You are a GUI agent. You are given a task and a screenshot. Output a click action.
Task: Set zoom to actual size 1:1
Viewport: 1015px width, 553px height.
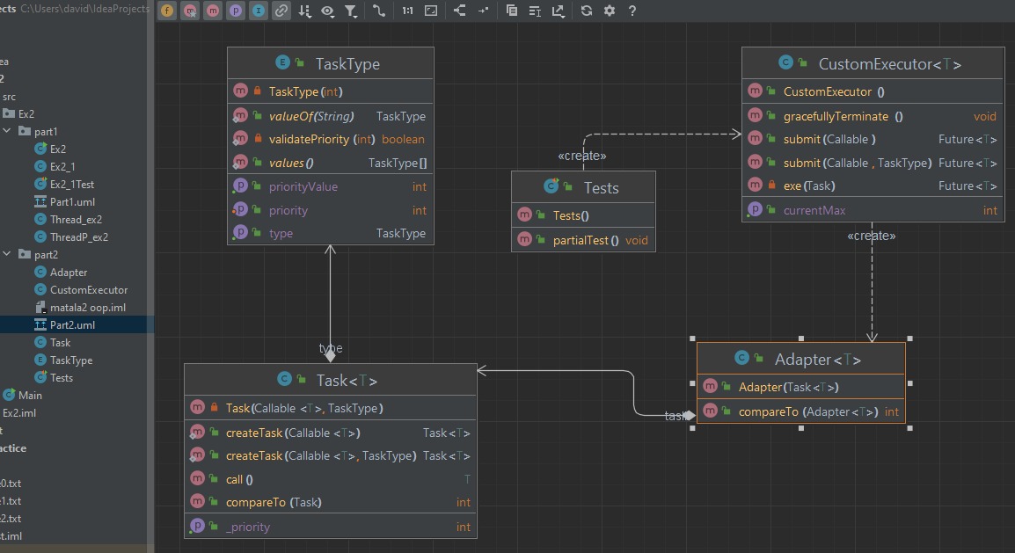point(407,11)
